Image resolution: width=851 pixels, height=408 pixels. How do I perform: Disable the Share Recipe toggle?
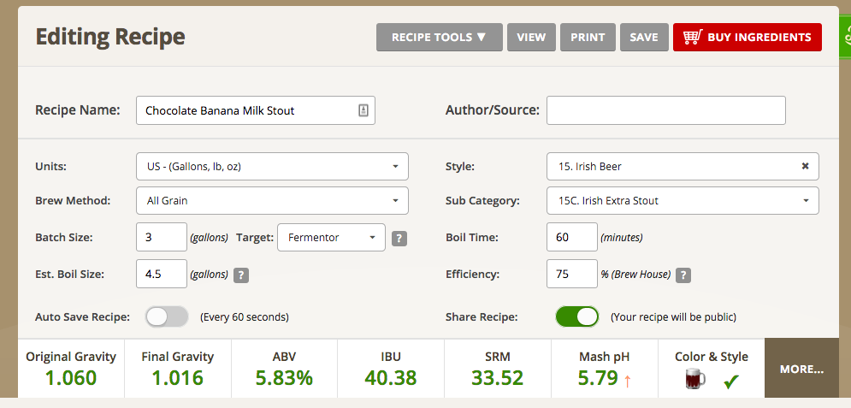tap(576, 316)
